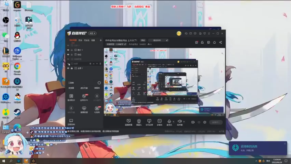Toggle preview visibility eye icon in bottom bar
The height and width of the screenshot is (164, 291).
click(x=199, y=122)
